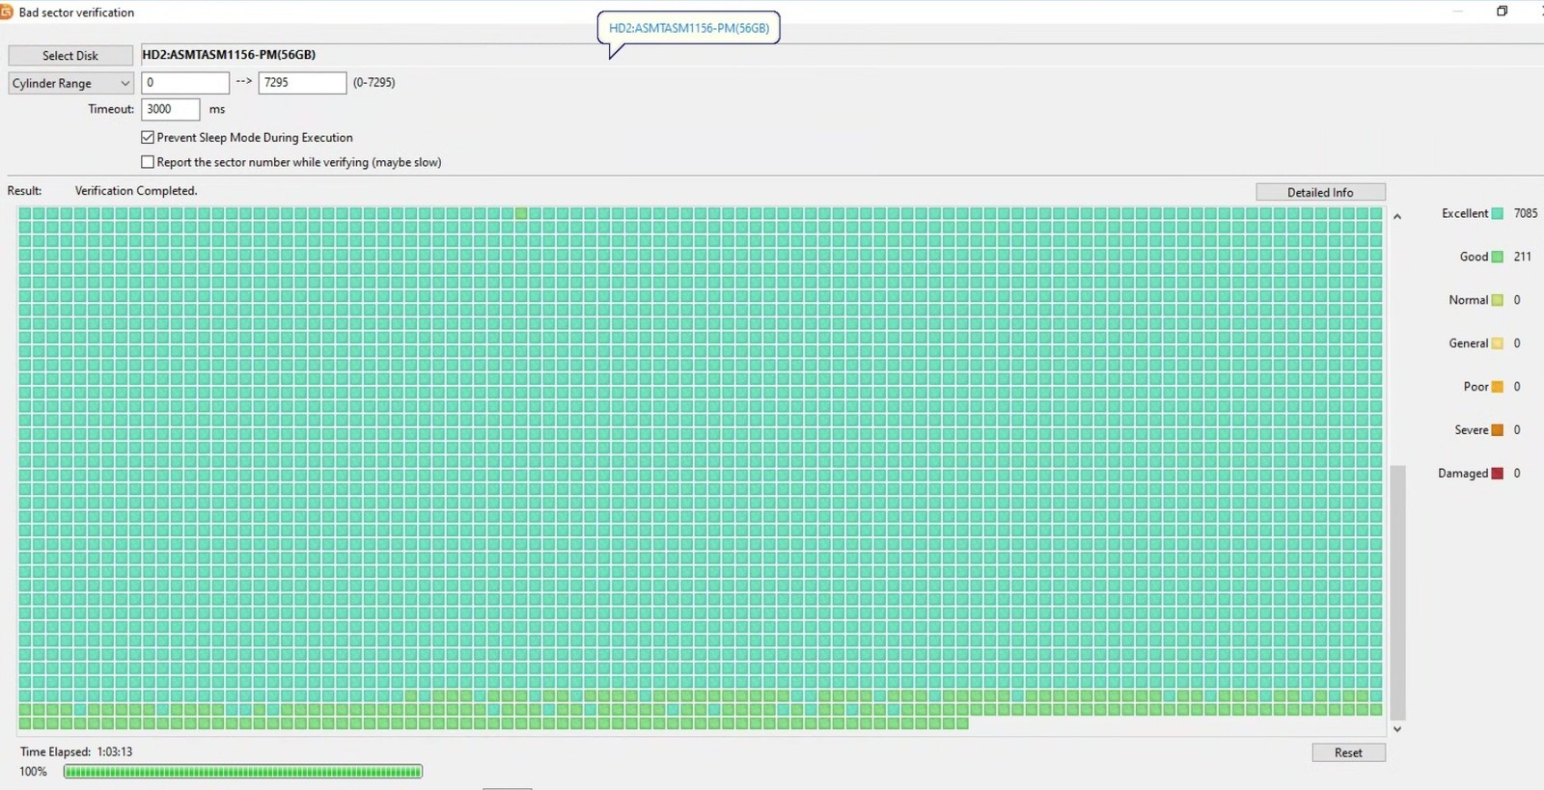The image size is (1544, 790).
Task: Click the Bad sector verification title text
Action: click(x=76, y=13)
